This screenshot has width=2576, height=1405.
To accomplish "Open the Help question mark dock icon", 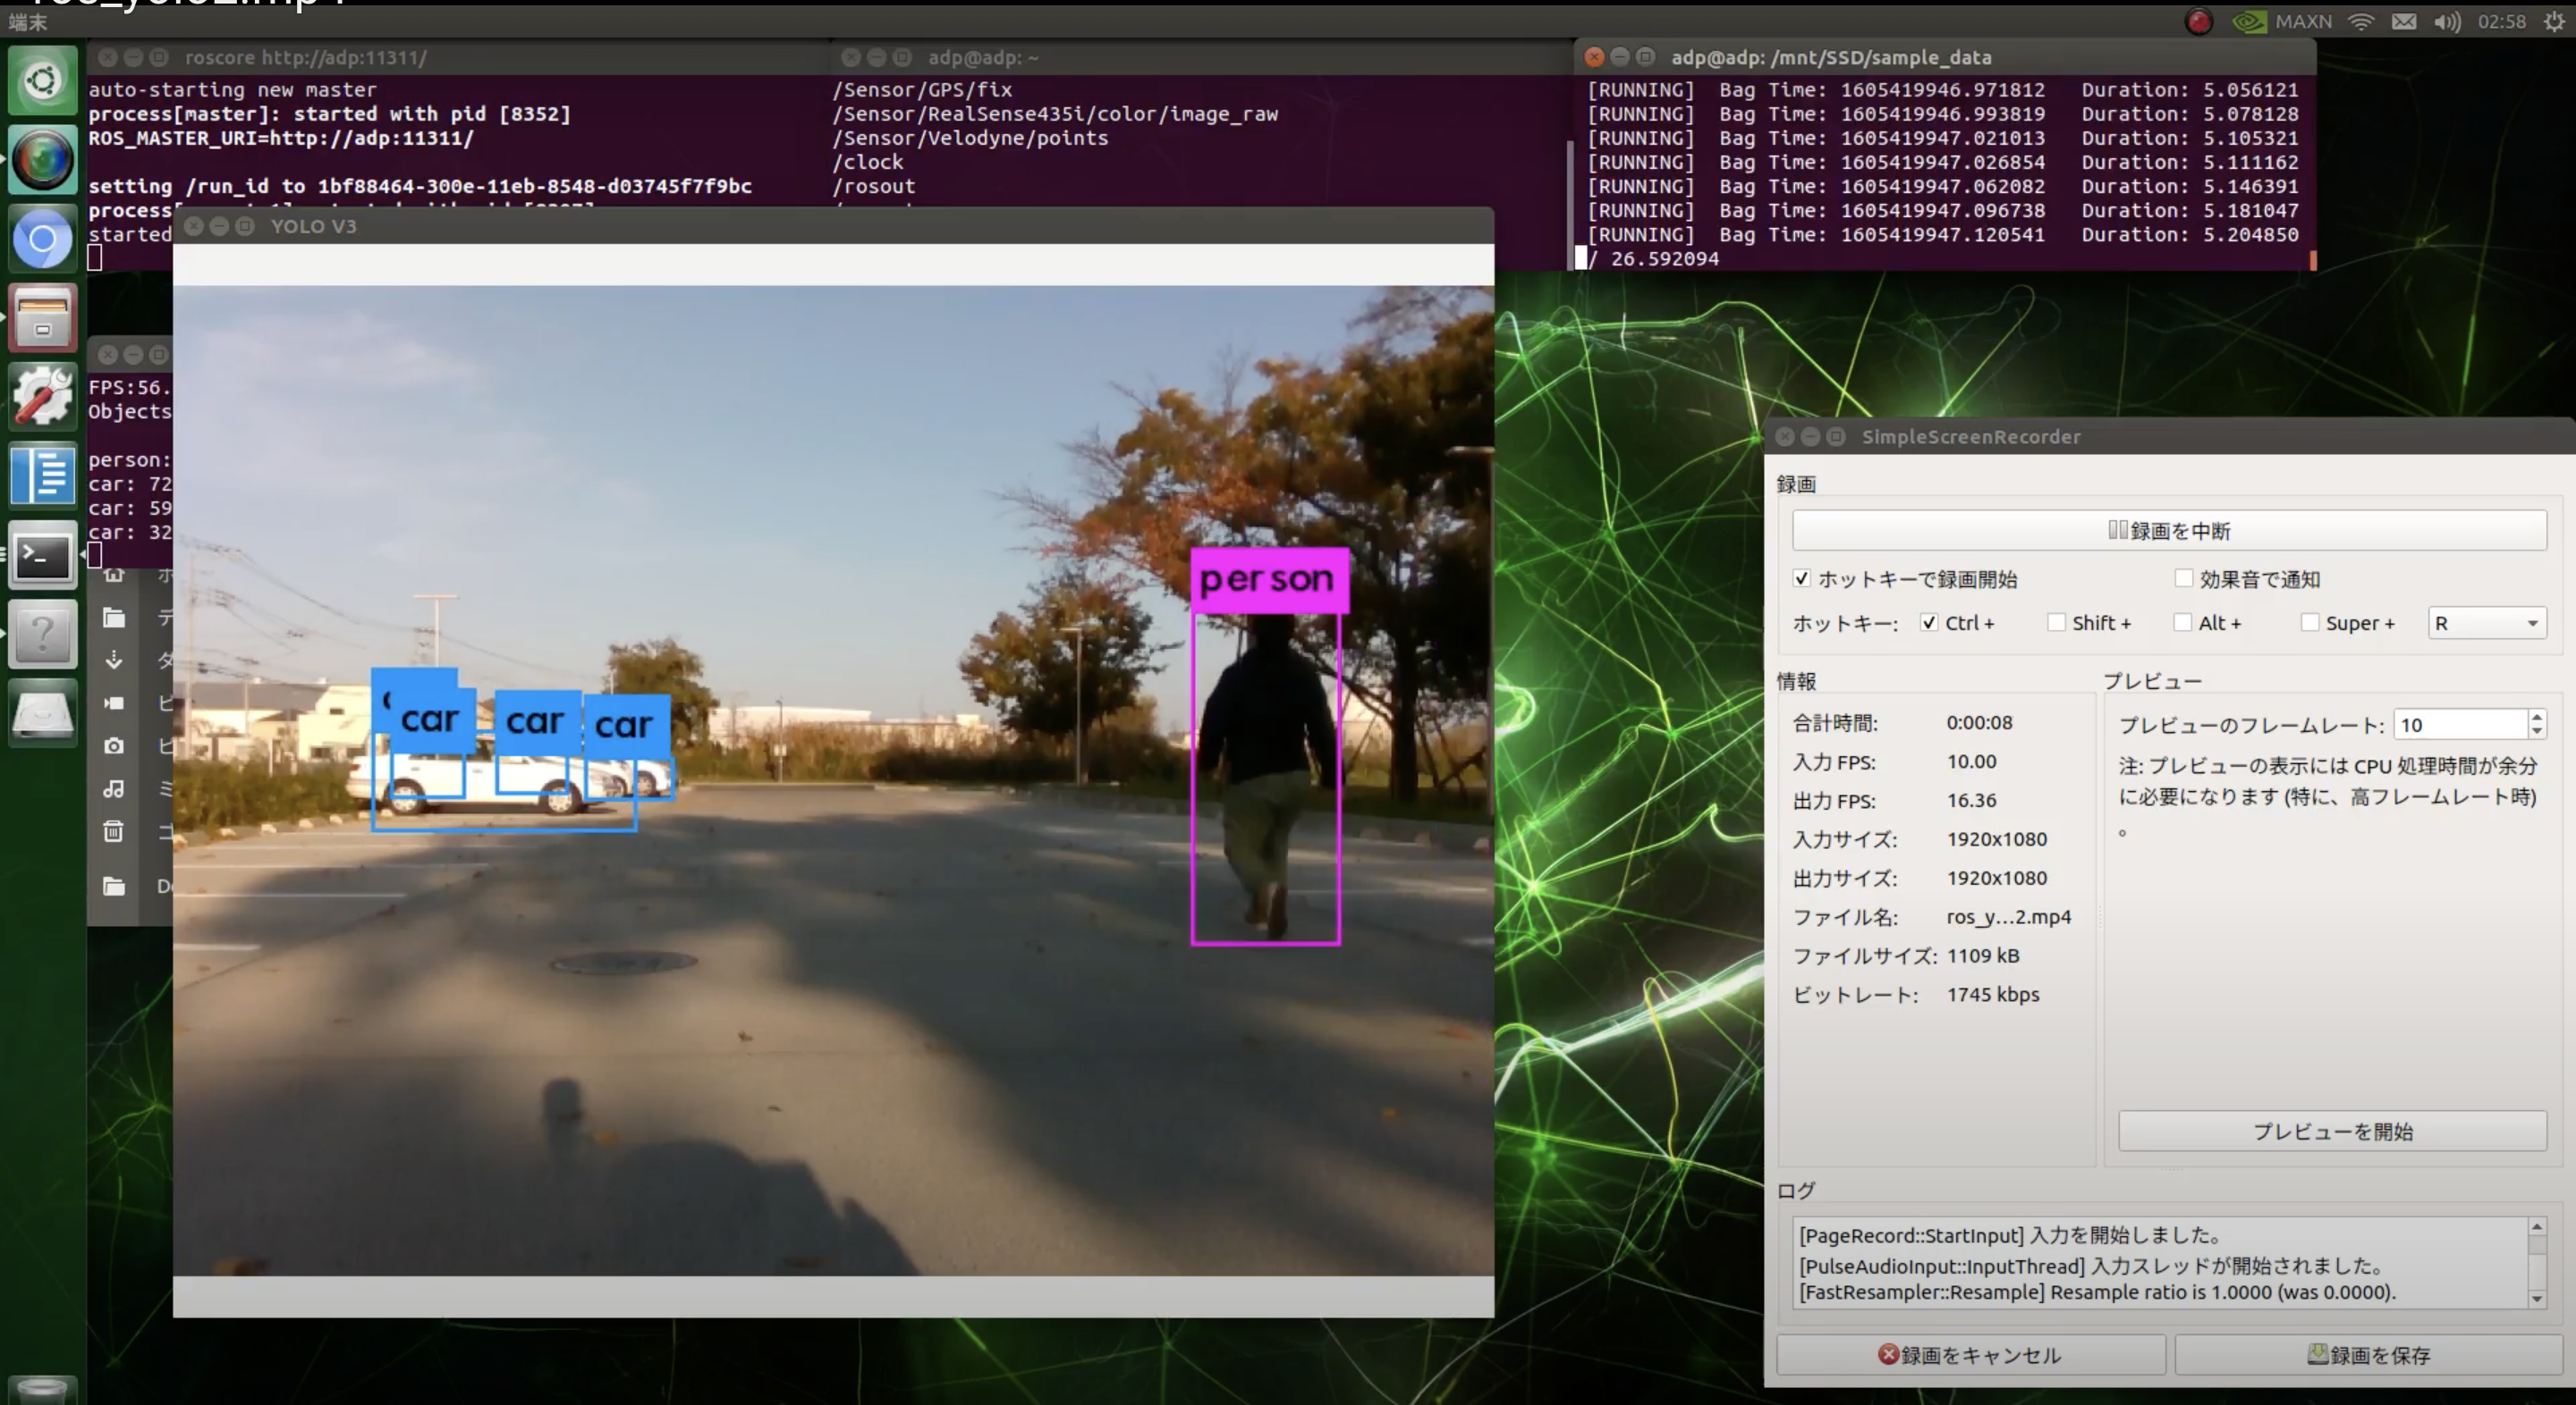I will point(42,635).
